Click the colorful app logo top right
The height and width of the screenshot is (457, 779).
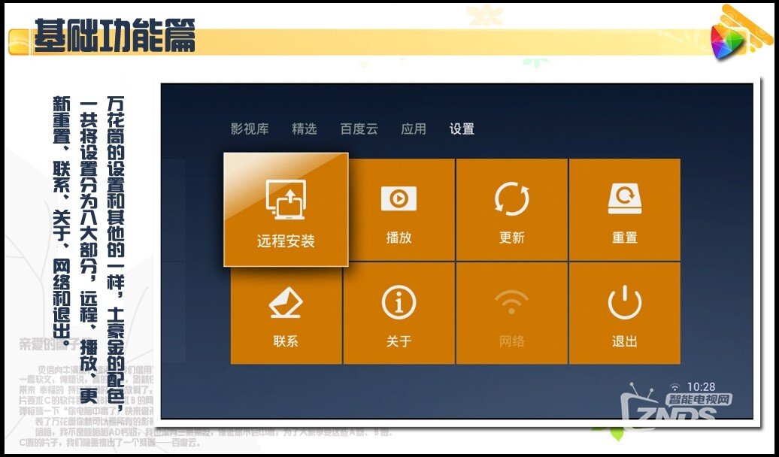pos(727,41)
